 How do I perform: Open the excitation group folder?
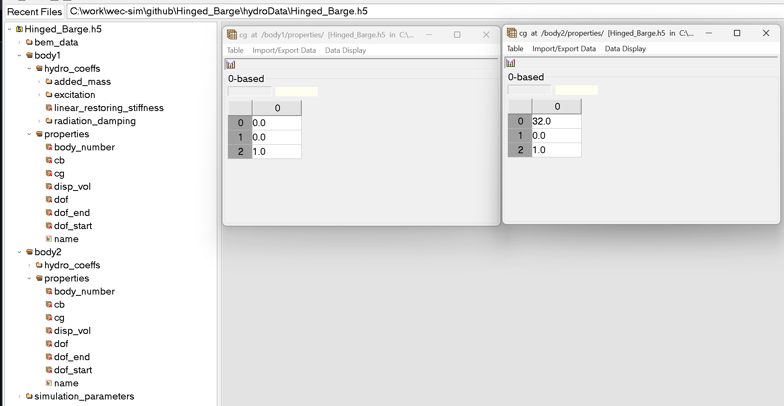[x=75, y=95]
